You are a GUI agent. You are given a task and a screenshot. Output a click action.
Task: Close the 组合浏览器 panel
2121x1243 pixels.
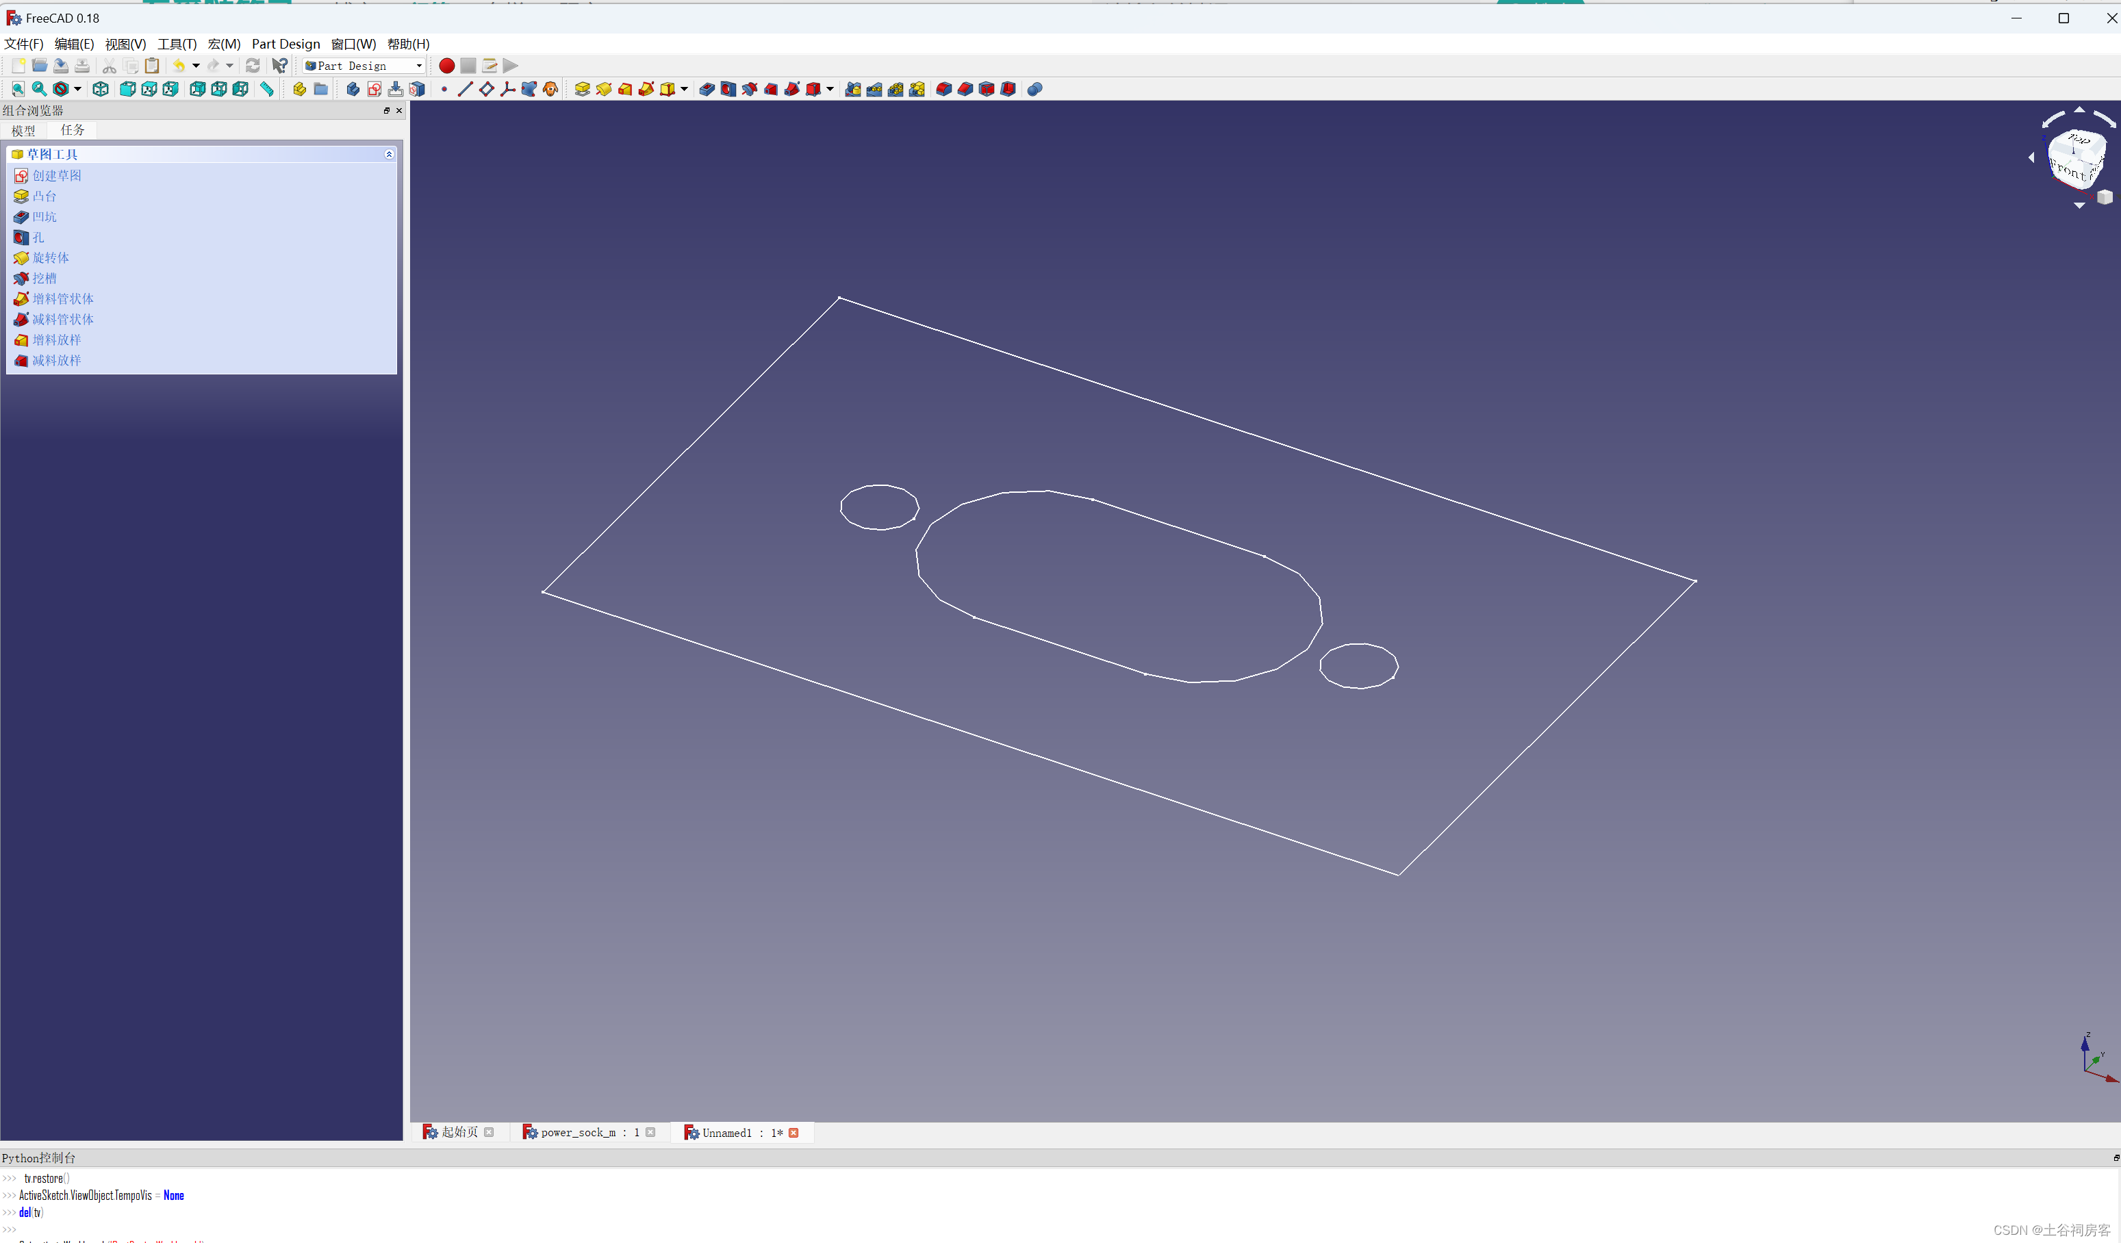[x=399, y=110]
